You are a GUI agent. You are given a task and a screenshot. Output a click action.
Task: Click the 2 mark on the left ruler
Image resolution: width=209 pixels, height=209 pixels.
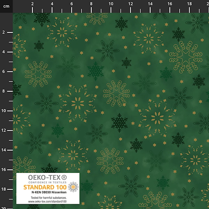point(3,32)
